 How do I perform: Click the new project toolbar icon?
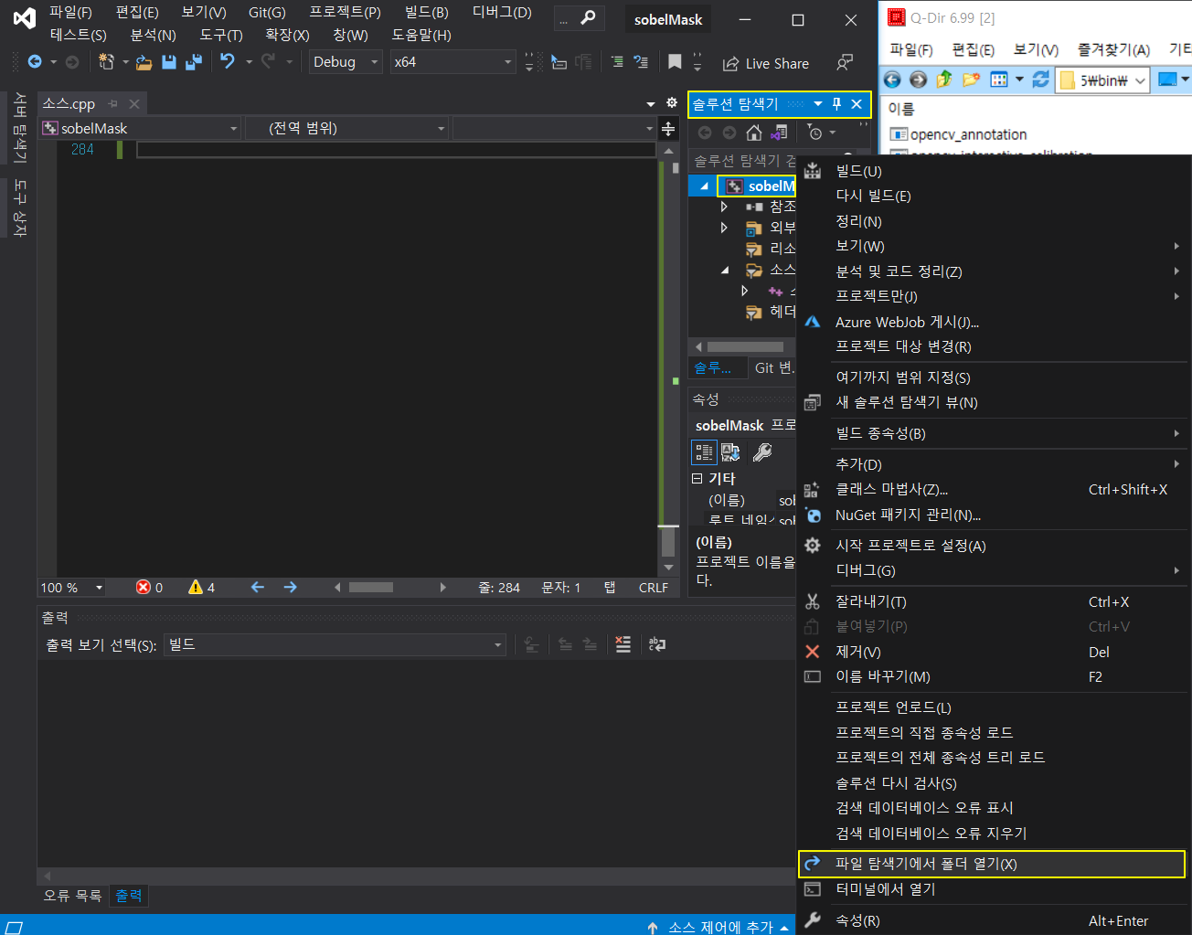click(x=106, y=61)
